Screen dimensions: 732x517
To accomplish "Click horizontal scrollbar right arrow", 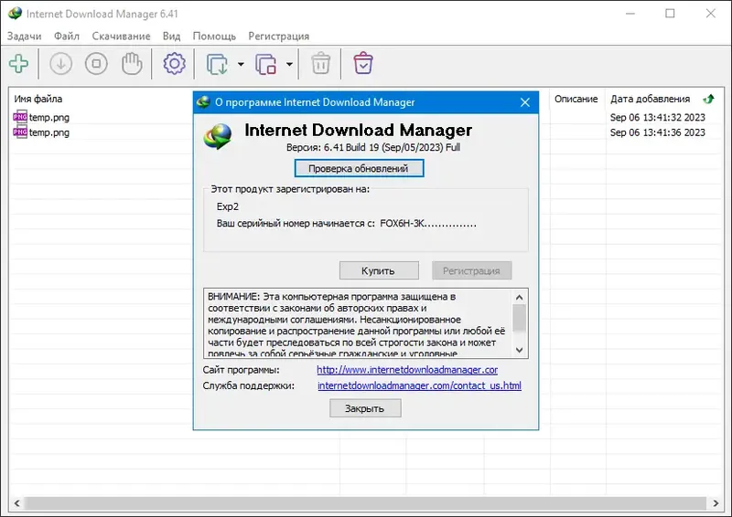I will [716, 503].
